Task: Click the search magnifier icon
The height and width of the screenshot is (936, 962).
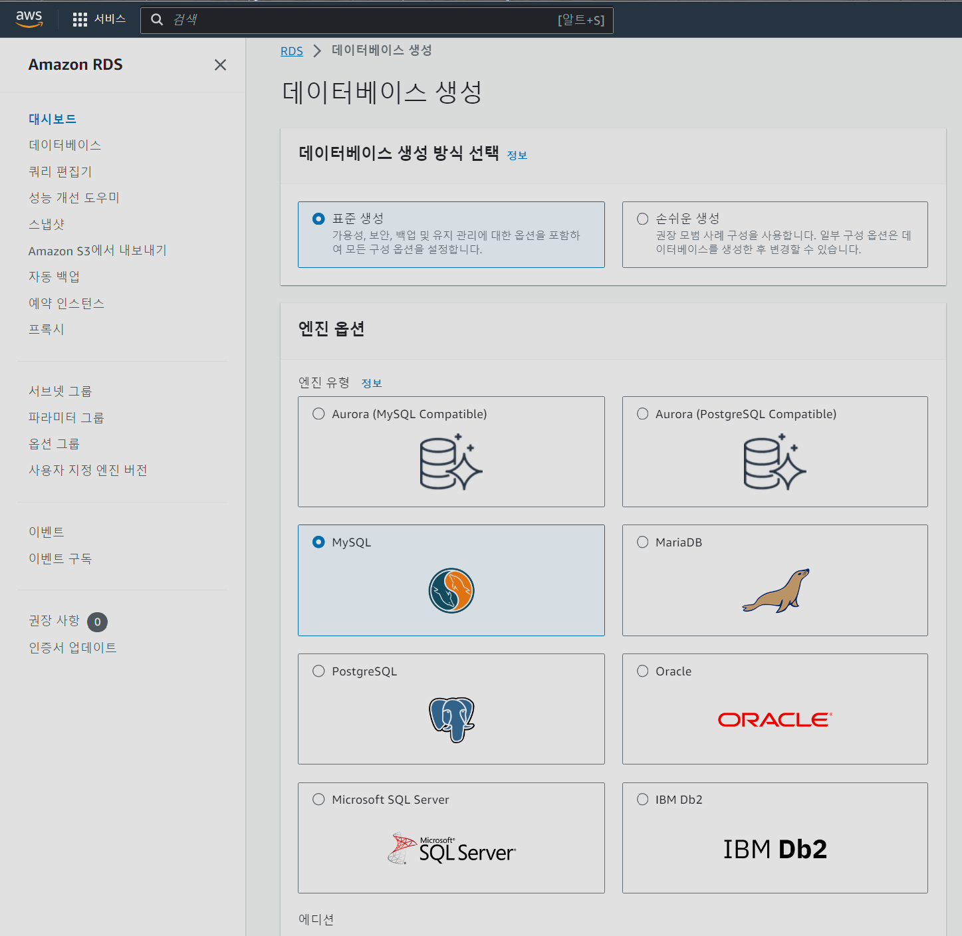Action: [157, 20]
